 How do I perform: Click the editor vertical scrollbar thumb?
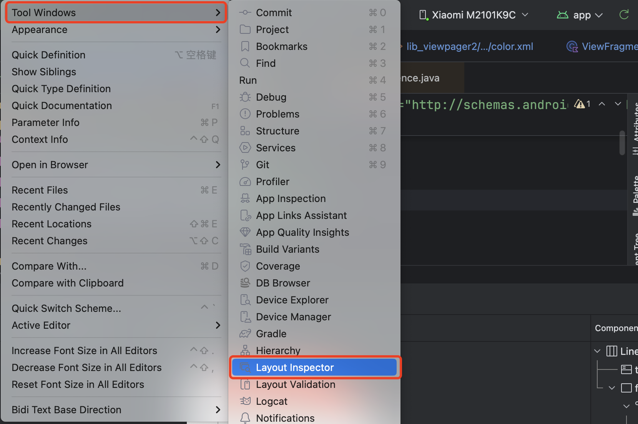(x=622, y=143)
